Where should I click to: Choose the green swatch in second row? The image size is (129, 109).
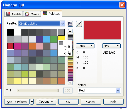pos(54,39)
